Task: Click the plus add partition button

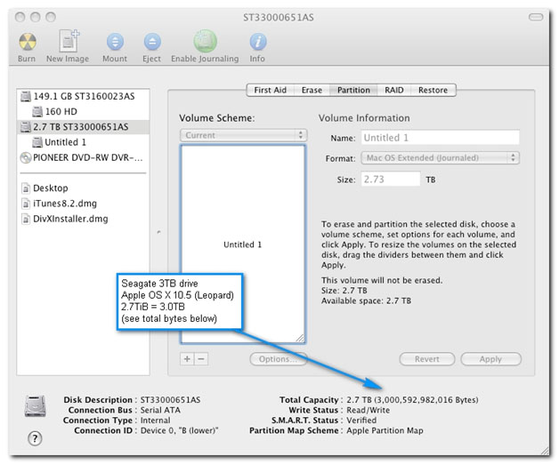Action: point(187,359)
